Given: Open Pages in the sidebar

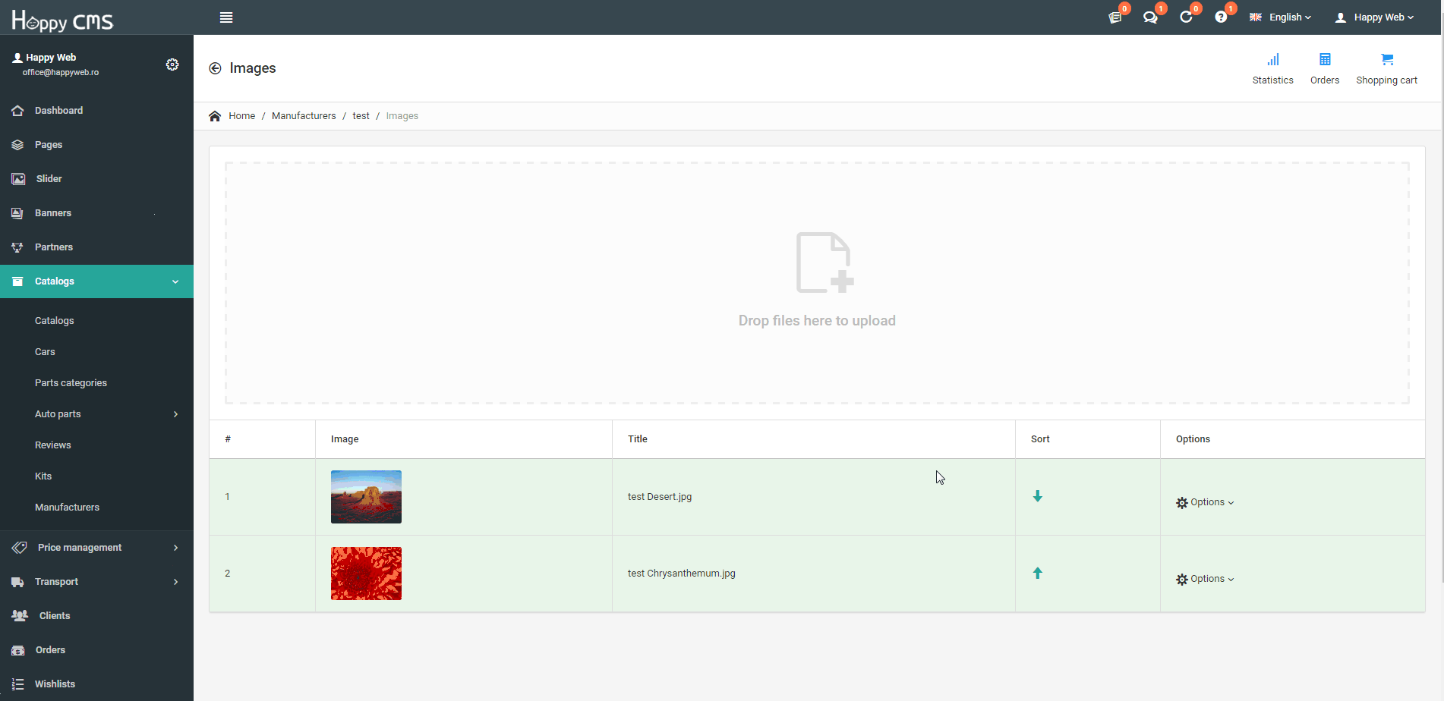Looking at the screenshot, I should 96,145.
